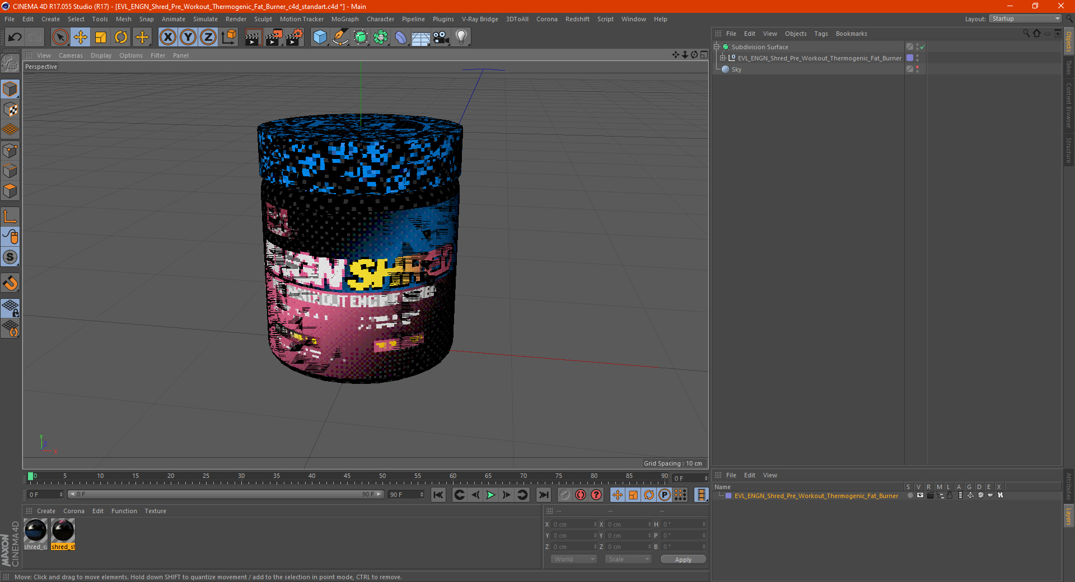Toggle layer visibility eye for EVL_ENGN layer

click(920, 495)
